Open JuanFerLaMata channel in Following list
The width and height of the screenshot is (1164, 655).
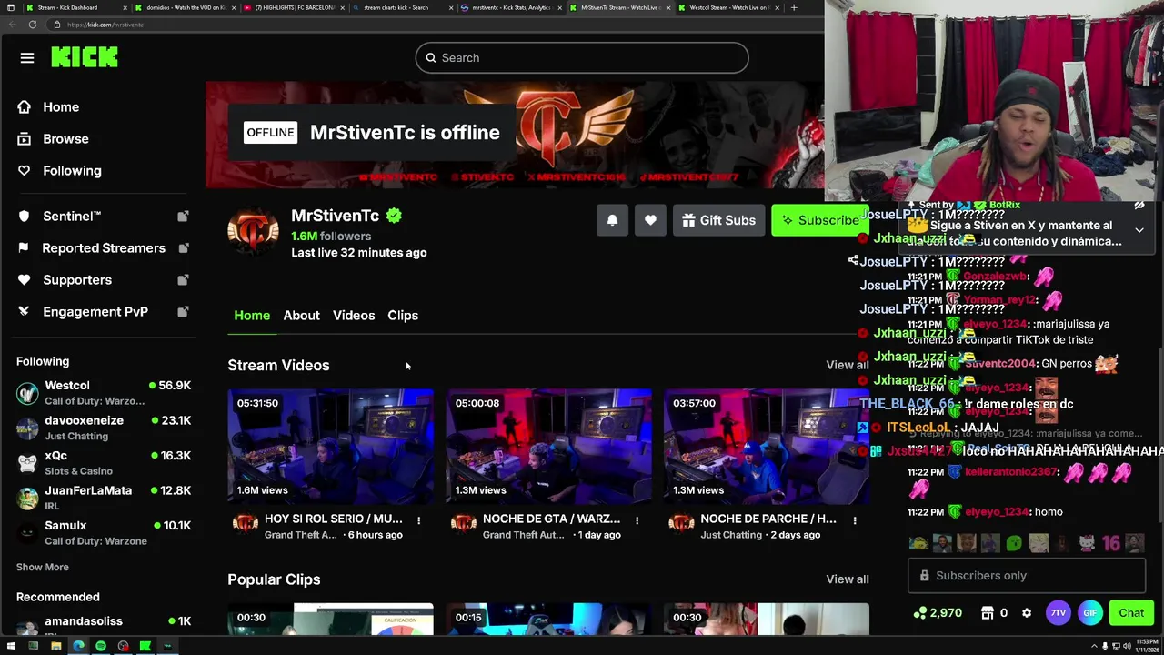[x=104, y=498]
